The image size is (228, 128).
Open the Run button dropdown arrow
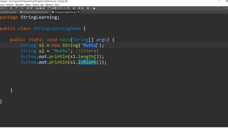coord(14,8)
